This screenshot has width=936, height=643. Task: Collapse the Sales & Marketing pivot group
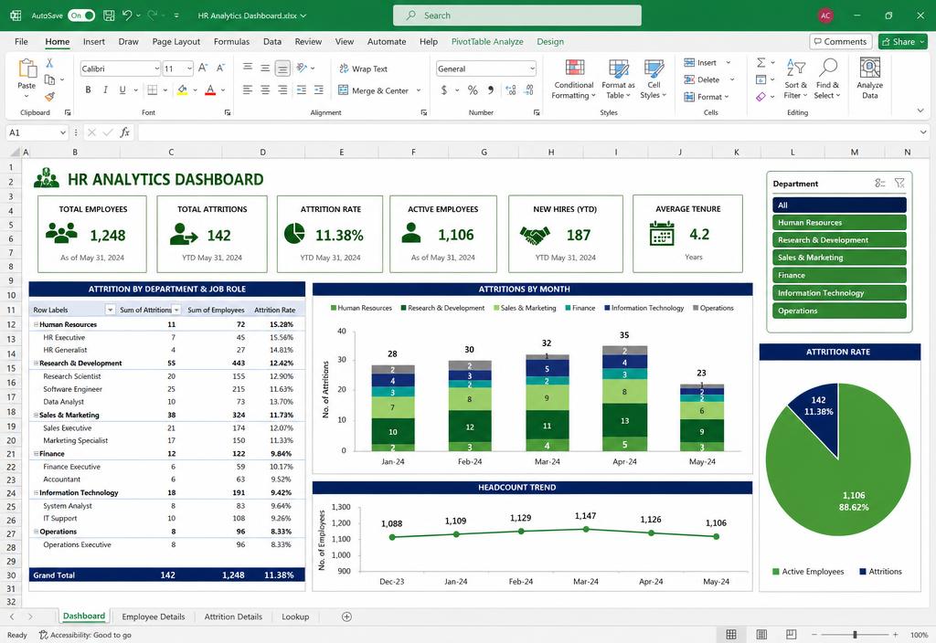pyautogui.click(x=36, y=416)
